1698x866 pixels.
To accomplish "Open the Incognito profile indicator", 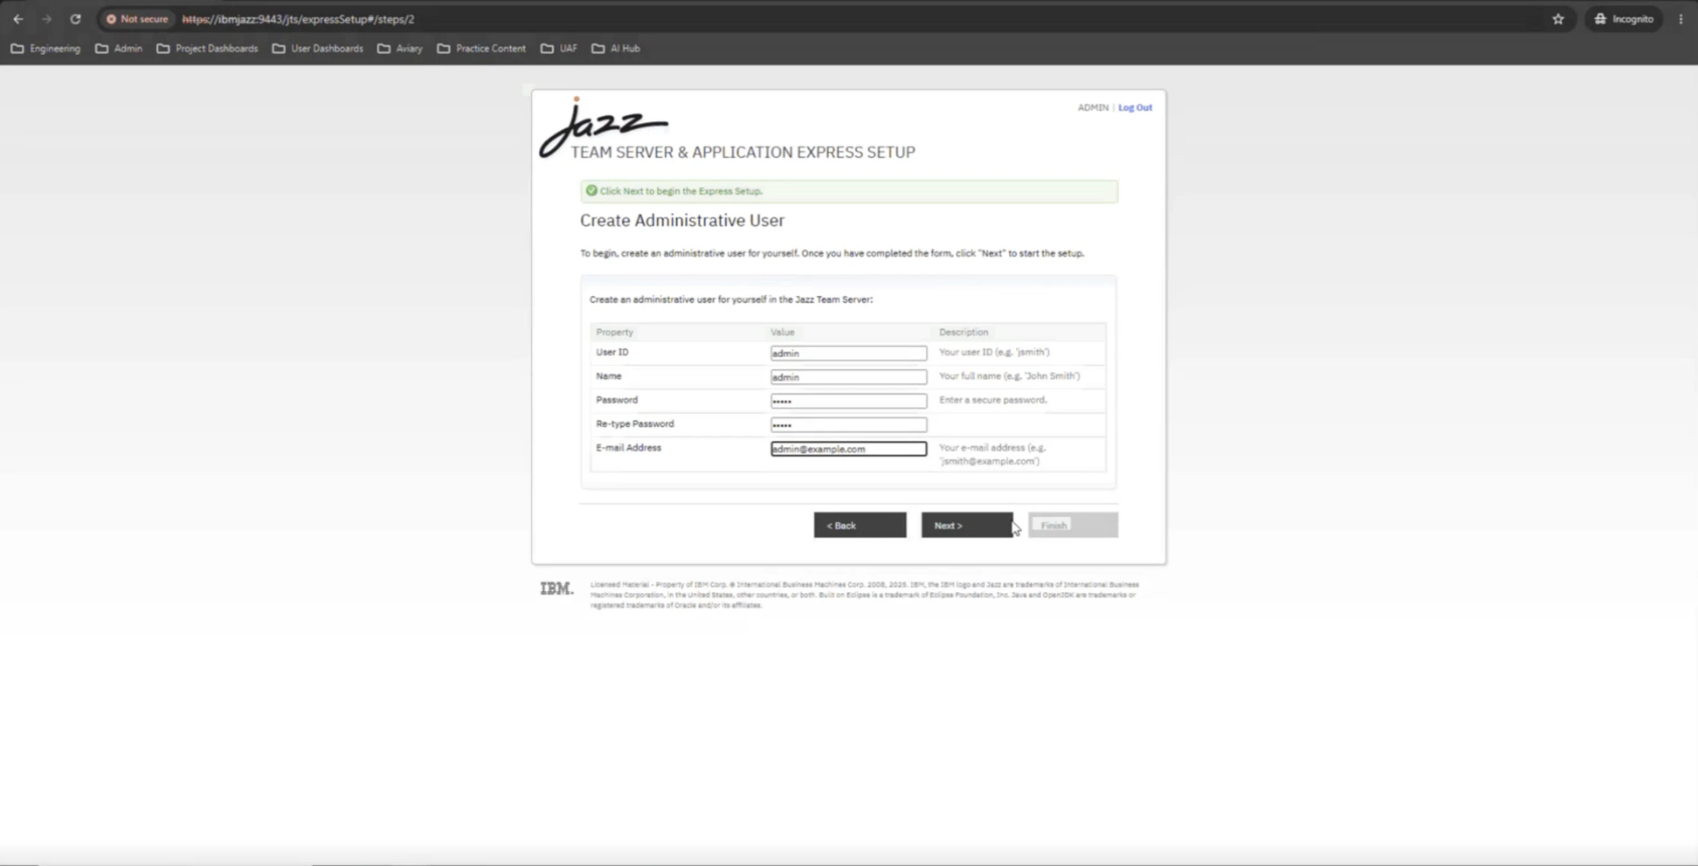I will (x=1623, y=19).
